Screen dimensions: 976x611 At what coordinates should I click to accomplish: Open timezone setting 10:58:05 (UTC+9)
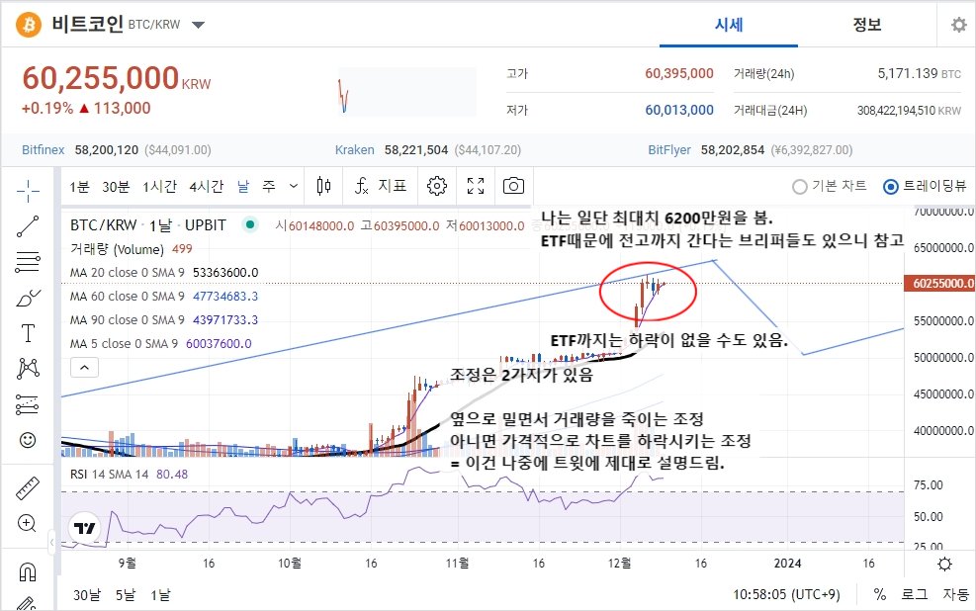pyautogui.click(x=786, y=594)
